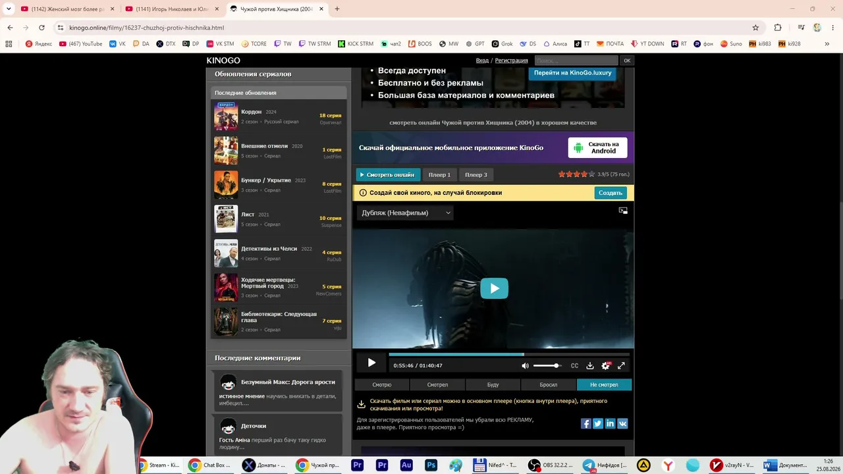Viewport: 843px width, 474px height.
Task: Open Внешние отмели series poster thumbnail
Action: [226, 151]
